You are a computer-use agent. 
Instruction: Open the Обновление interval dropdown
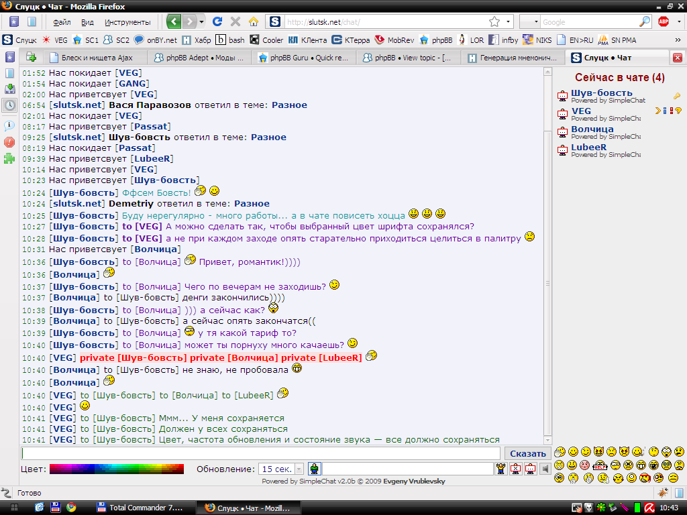(299, 469)
